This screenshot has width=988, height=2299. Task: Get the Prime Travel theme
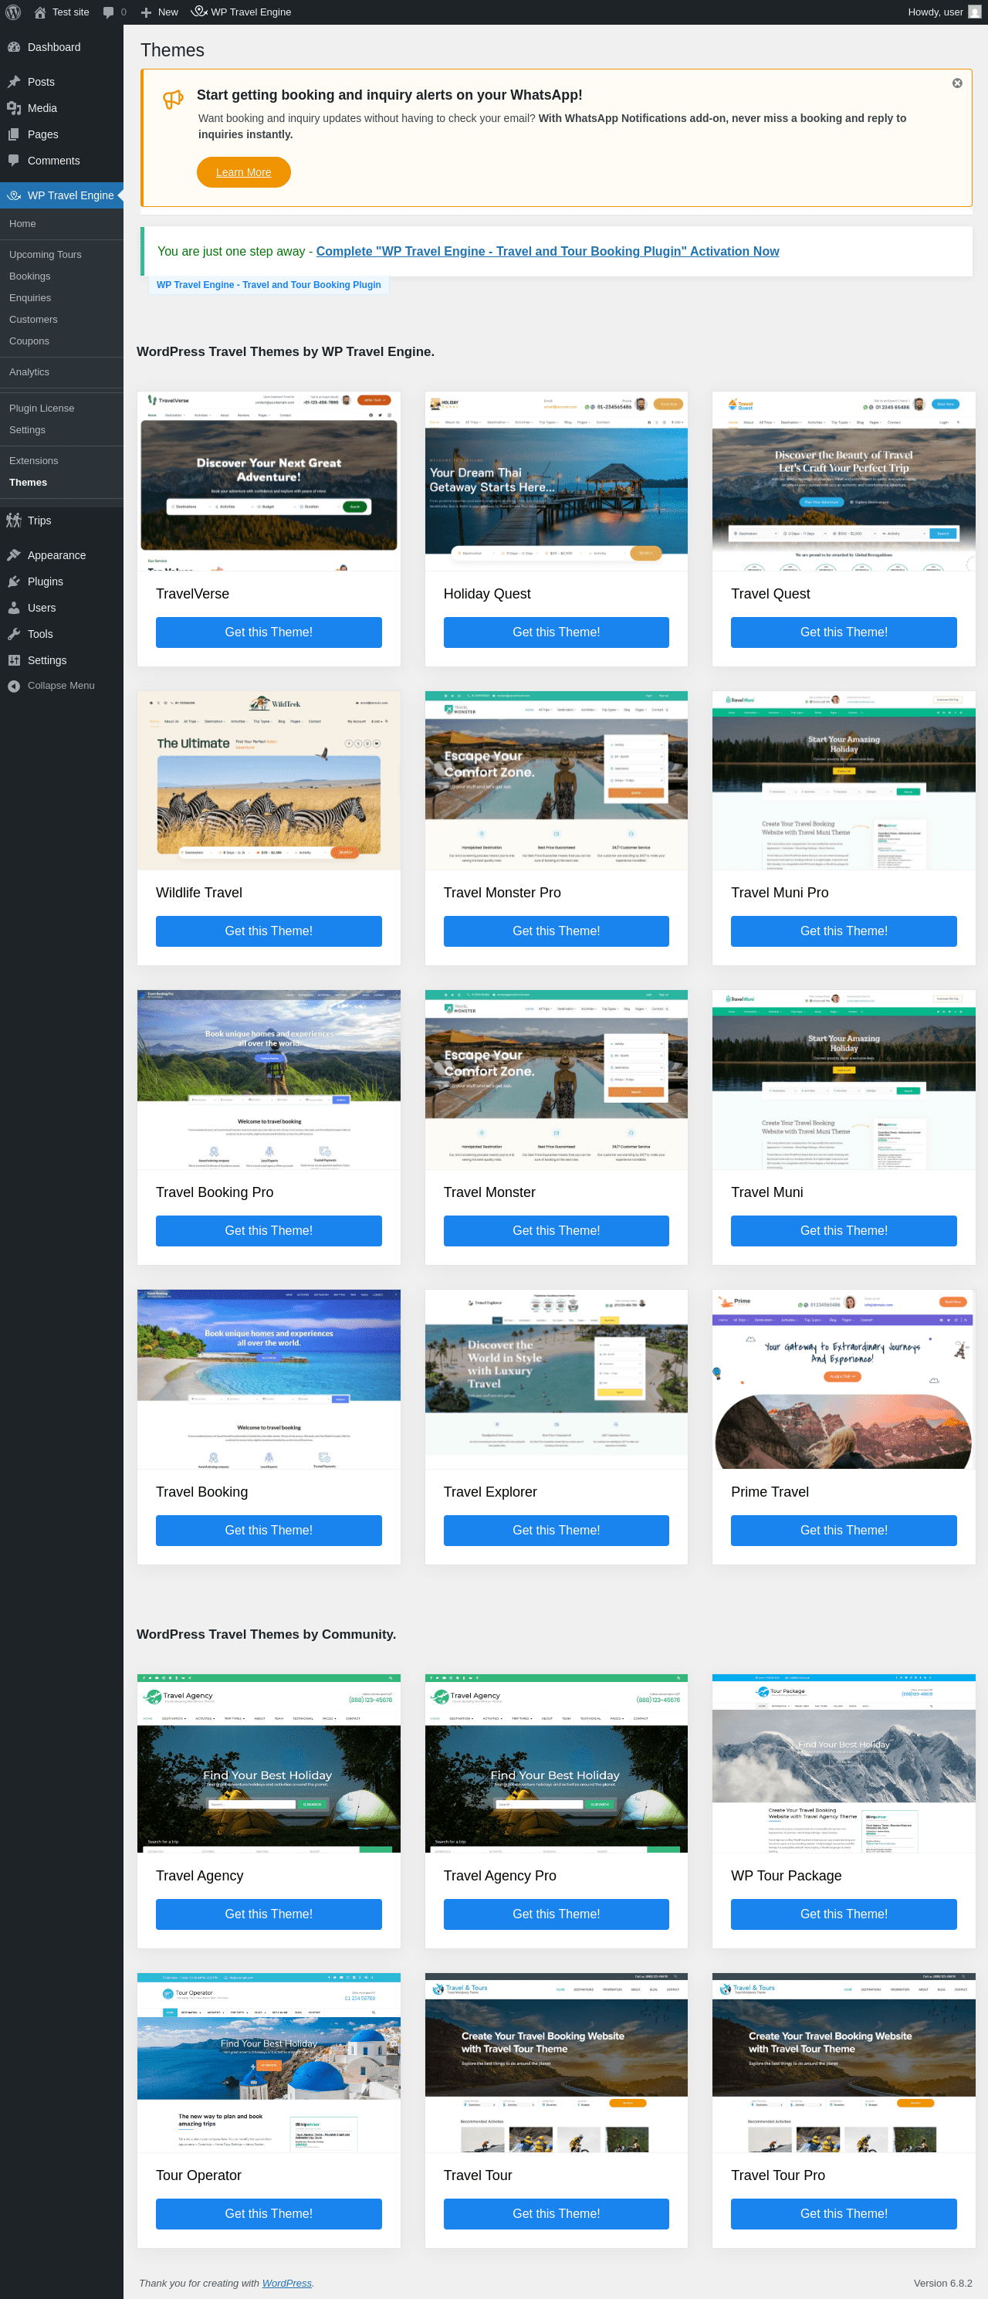(844, 1531)
